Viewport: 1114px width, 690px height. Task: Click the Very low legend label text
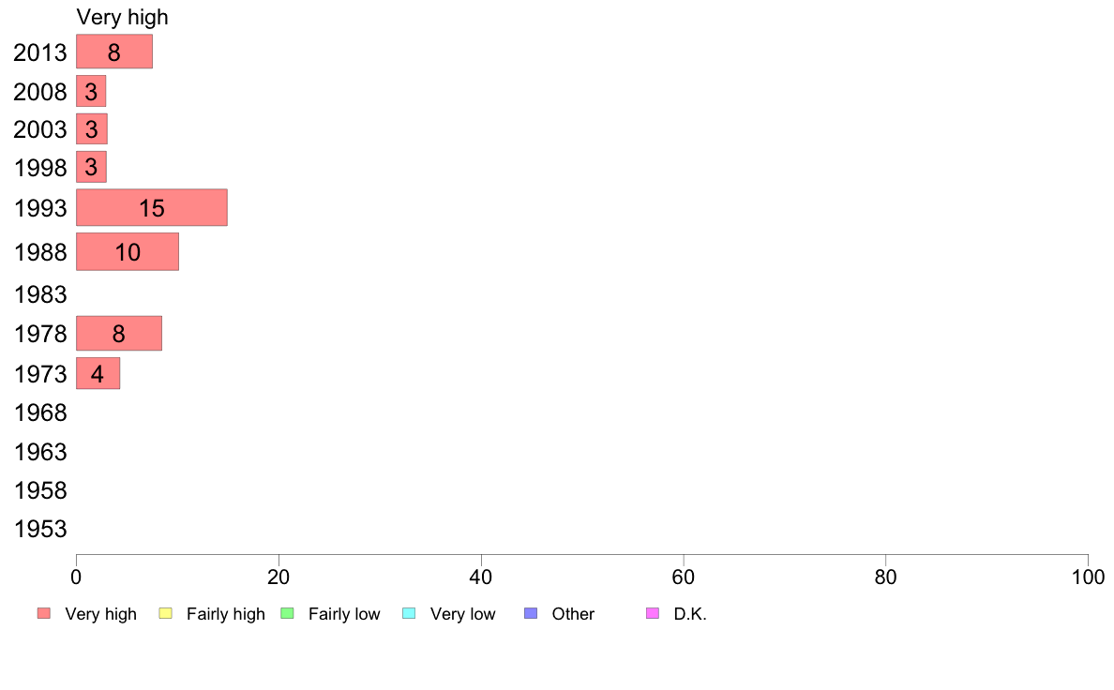[462, 614]
